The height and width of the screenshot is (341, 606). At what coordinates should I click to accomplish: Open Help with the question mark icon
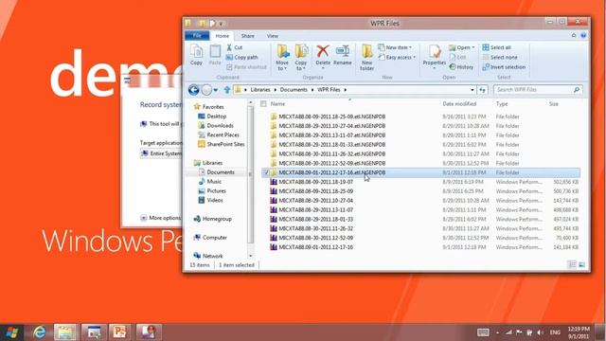point(583,36)
